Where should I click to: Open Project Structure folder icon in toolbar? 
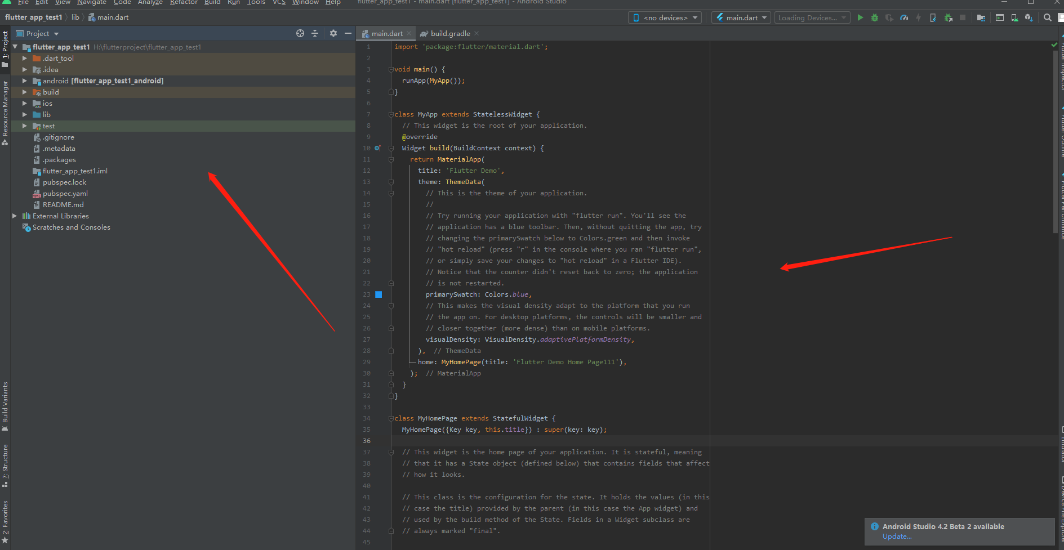[x=981, y=17]
